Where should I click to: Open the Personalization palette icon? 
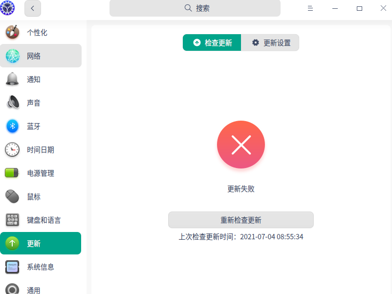point(12,32)
